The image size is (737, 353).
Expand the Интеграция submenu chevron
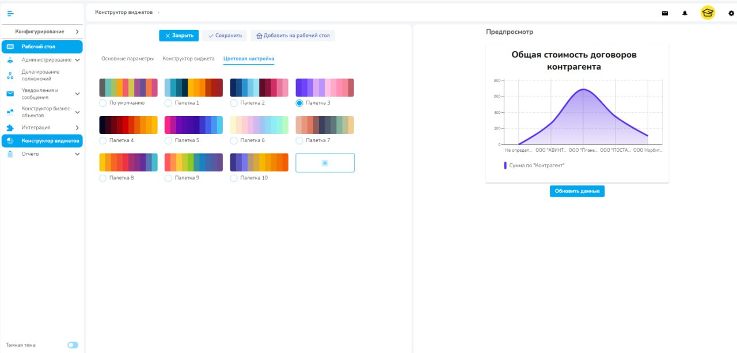coord(77,128)
